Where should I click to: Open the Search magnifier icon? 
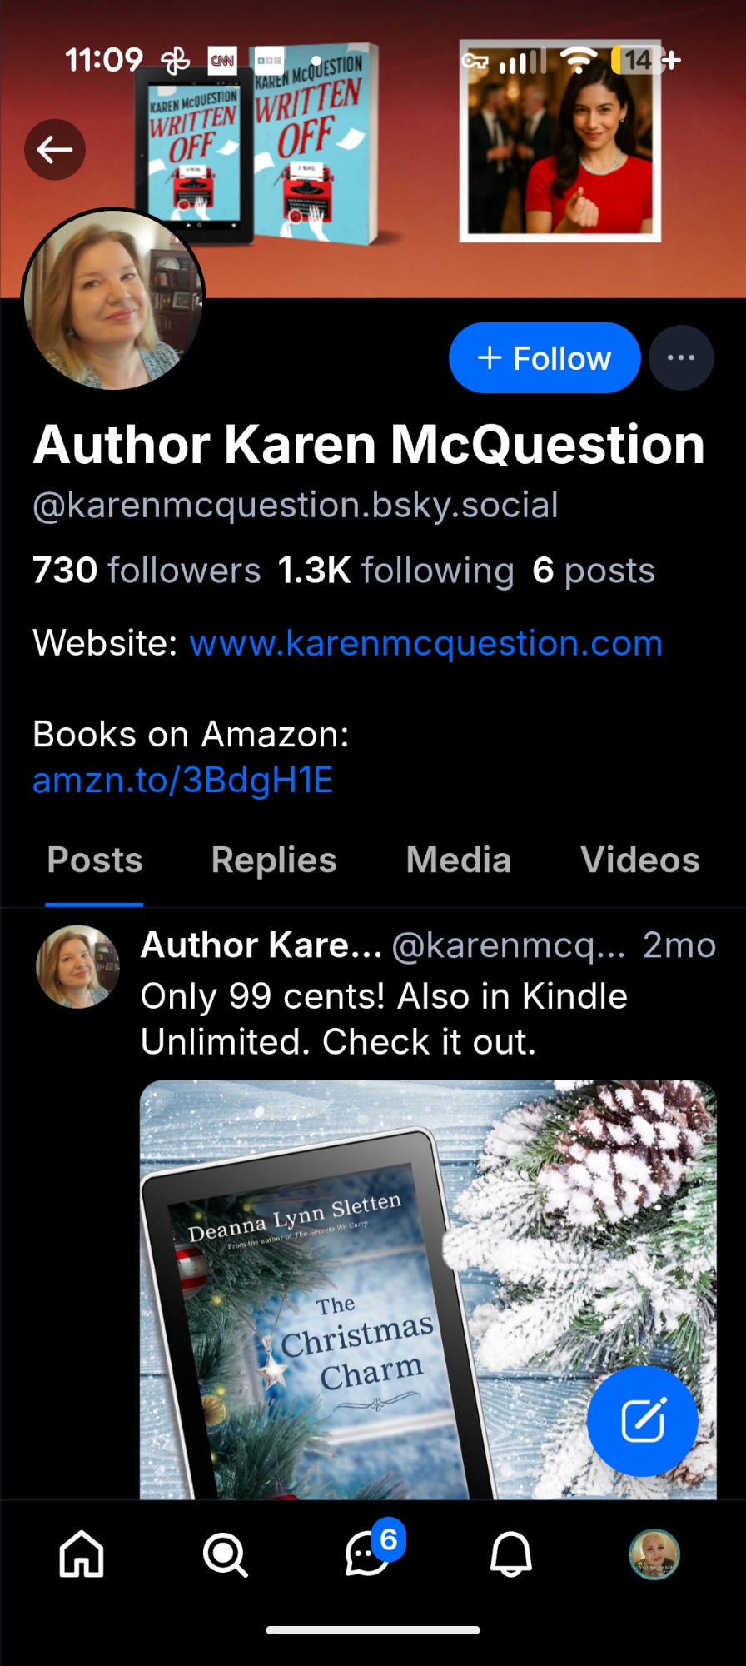225,1554
